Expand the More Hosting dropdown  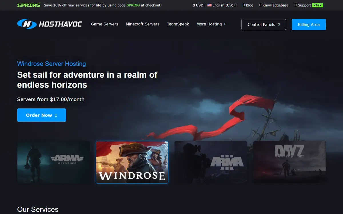(x=212, y=24)
